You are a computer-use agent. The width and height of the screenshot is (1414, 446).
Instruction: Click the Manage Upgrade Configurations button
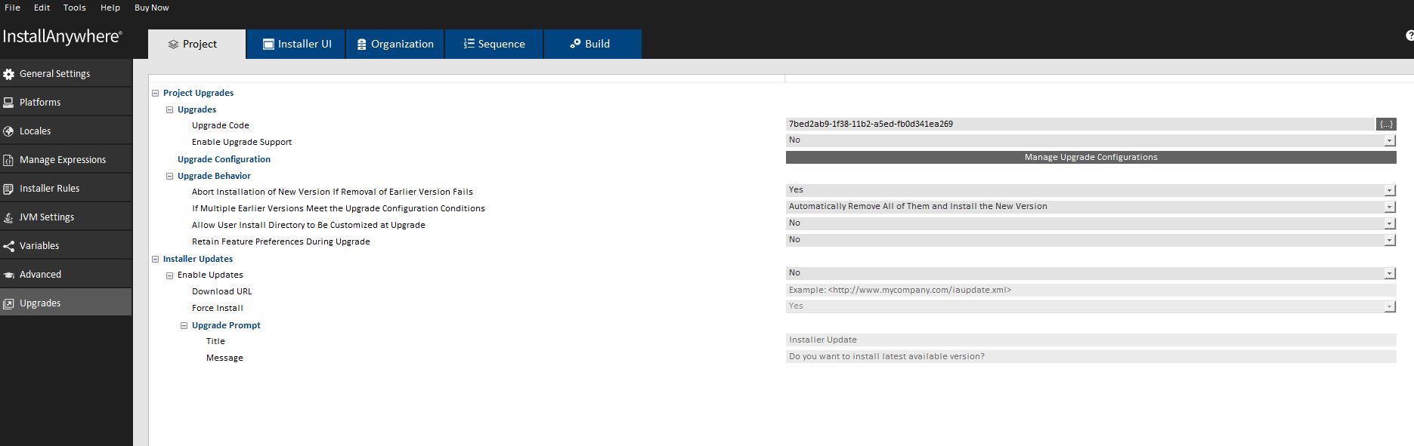(1090, 157)
